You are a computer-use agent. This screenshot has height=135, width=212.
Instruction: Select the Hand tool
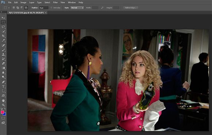(3, 101)
